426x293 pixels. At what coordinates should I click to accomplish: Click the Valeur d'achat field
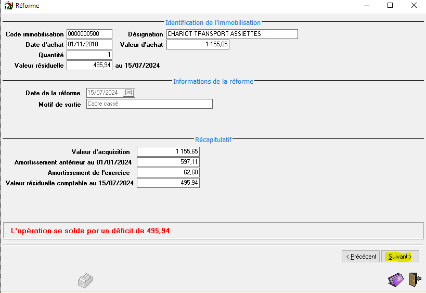pyautogui.click(x=198, y=45)
